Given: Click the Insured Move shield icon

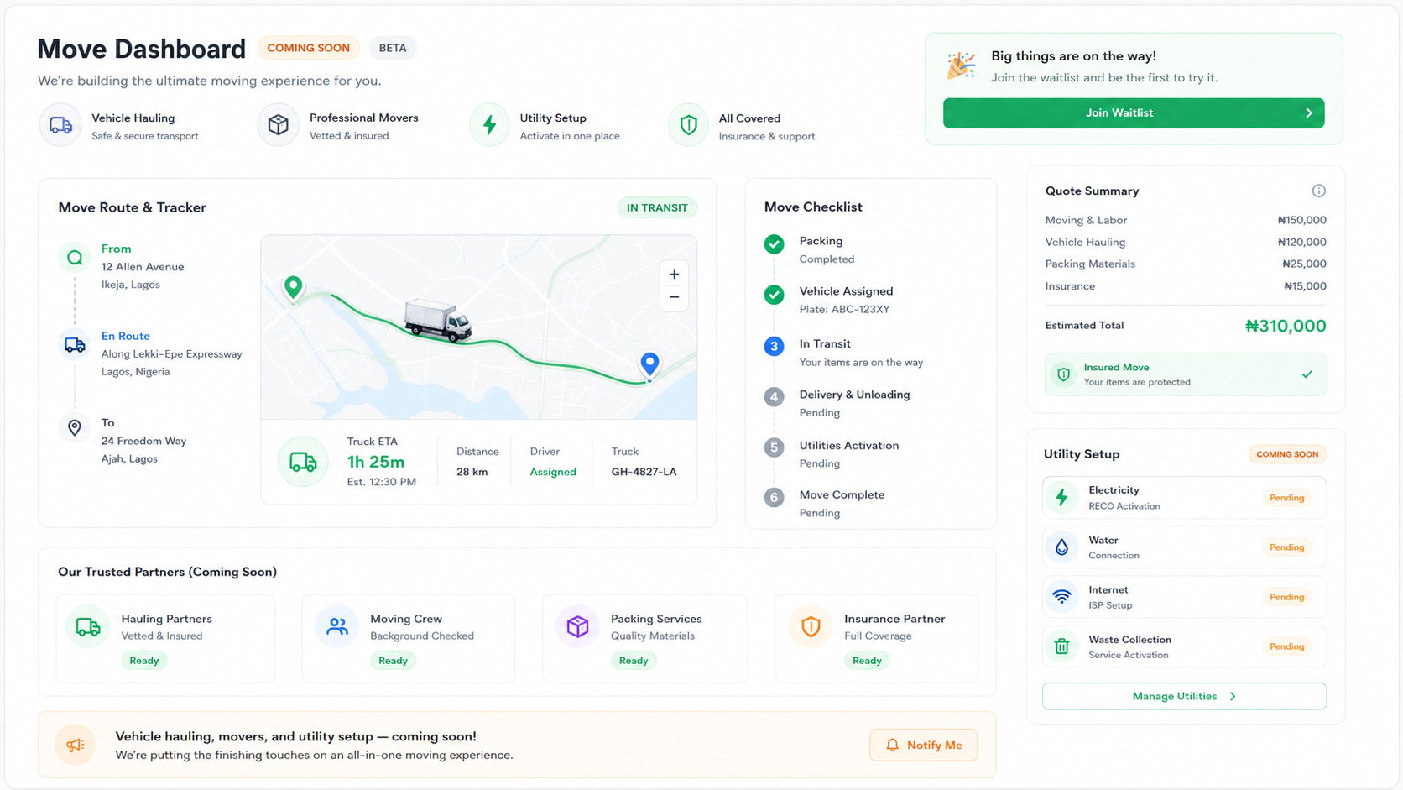Looking at the screenshot, I should [x=1064, y=374].
